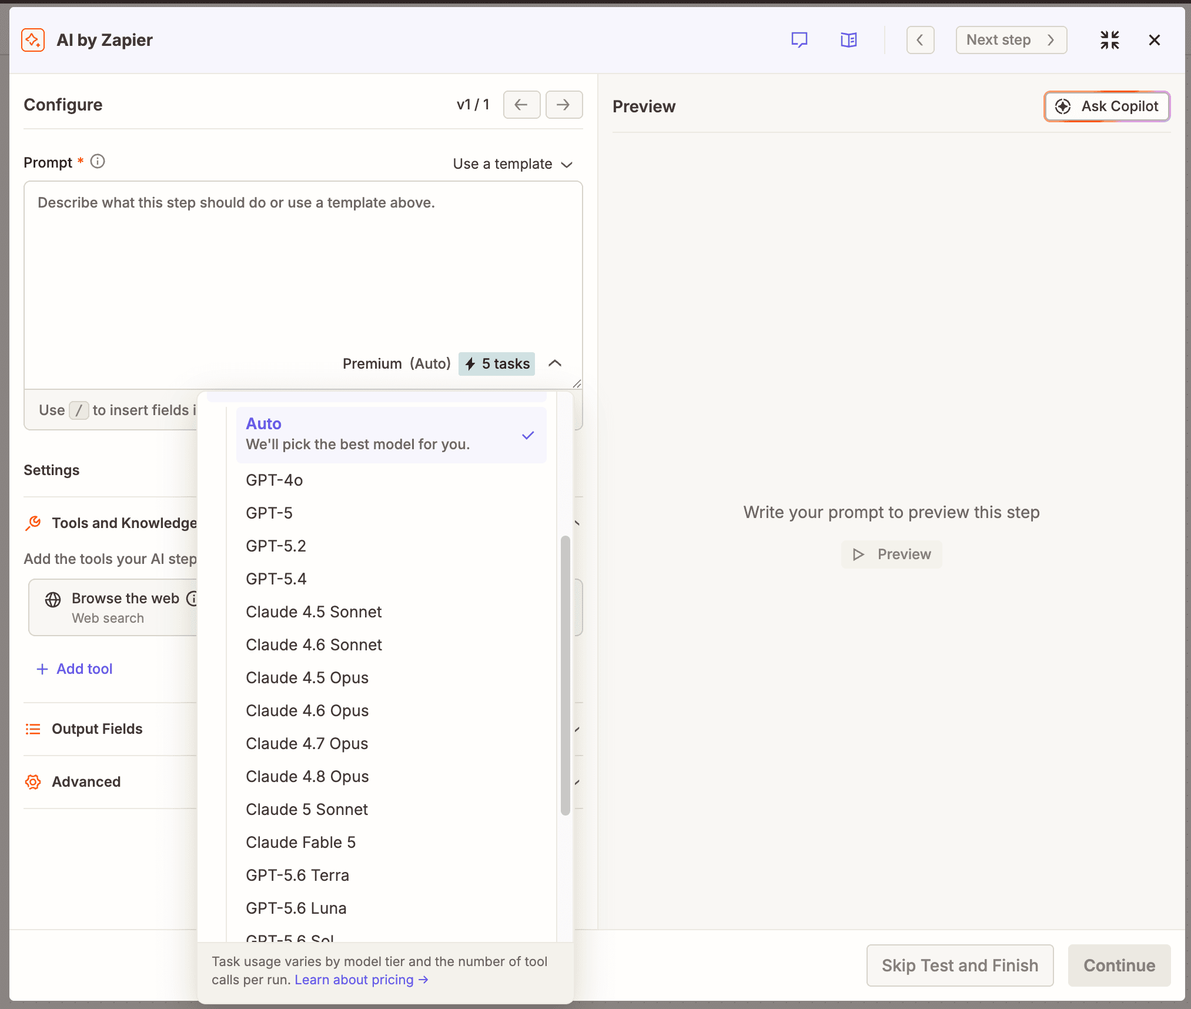Screen dimensions: 1191x1009
Task: Choose GPT-4o from model list
Action: tap(391, 480)
